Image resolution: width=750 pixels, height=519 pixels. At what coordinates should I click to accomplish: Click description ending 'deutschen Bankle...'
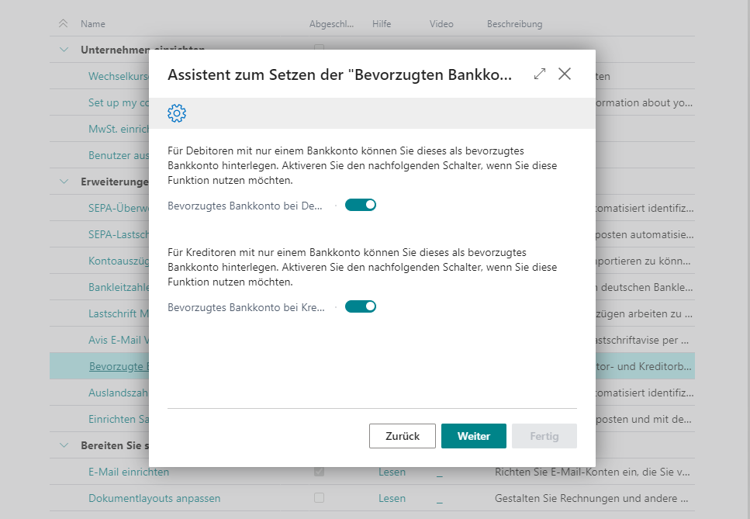tap(645, 287)
